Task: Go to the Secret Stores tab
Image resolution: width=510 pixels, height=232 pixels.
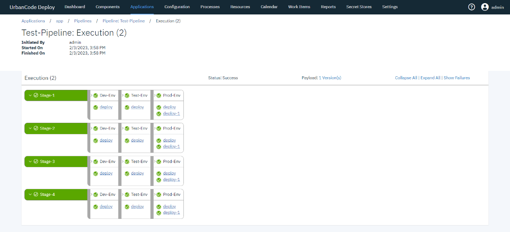Action: pyautogui.click(x=359, y=7)
